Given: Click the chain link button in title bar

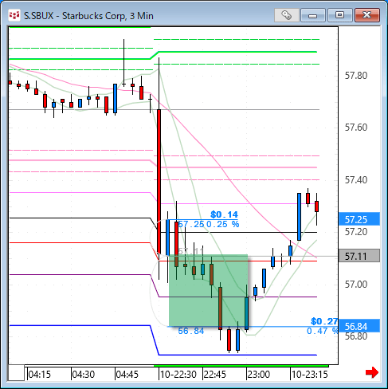Looking at the screenshot, I should point(287,15).
